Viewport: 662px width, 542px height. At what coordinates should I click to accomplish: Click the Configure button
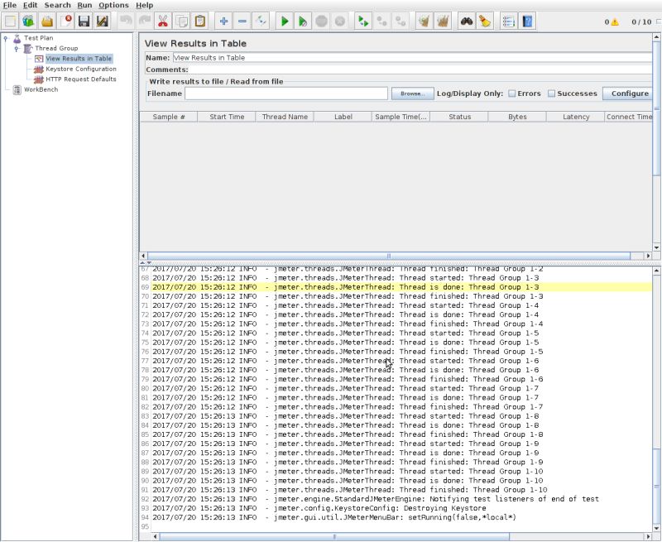click(x=627, y=94)
